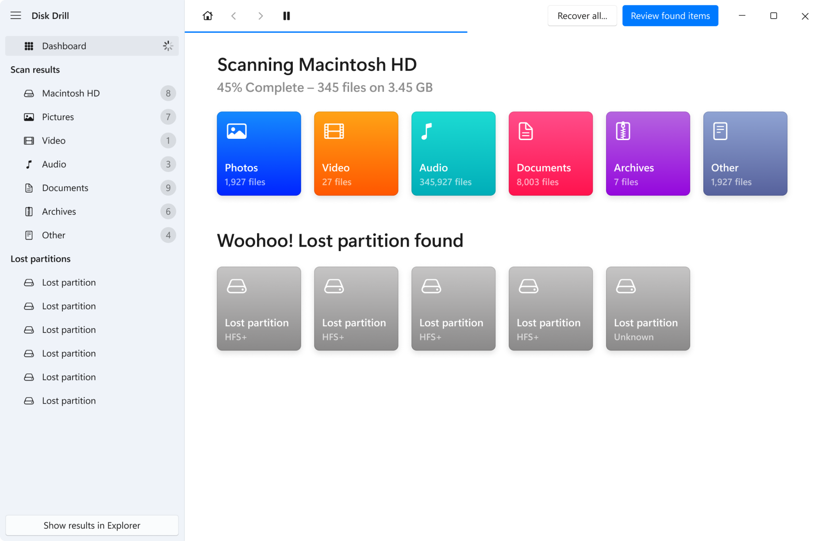The width and height of the screenshot is (821, 541).
Task: Navigate forward using the right arrow
Action: (261, 15)
